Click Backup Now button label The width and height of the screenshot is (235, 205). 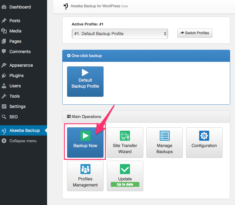tap(85, 146)
